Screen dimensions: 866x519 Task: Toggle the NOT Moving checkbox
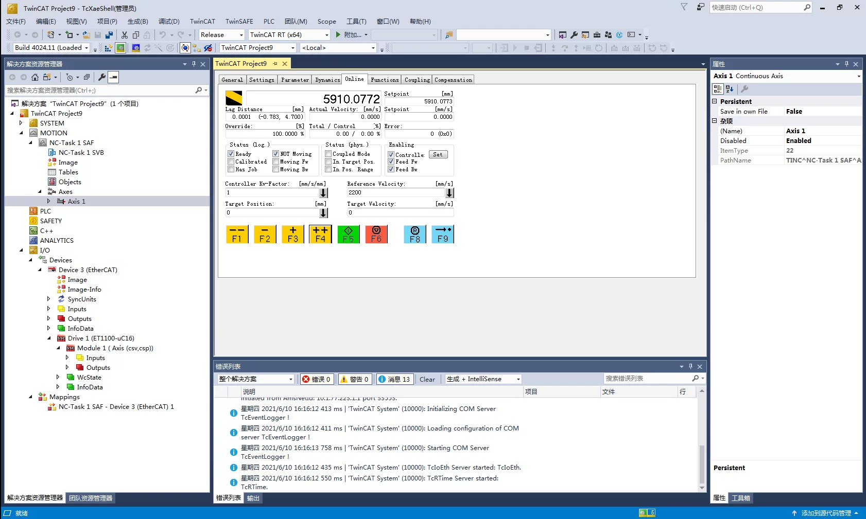(276, 154)
